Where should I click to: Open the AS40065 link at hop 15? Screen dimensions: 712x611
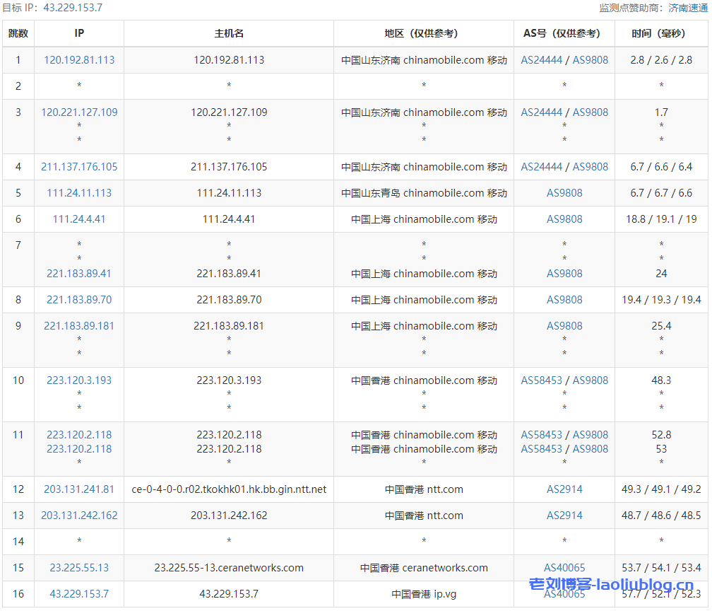pos(564,567)
